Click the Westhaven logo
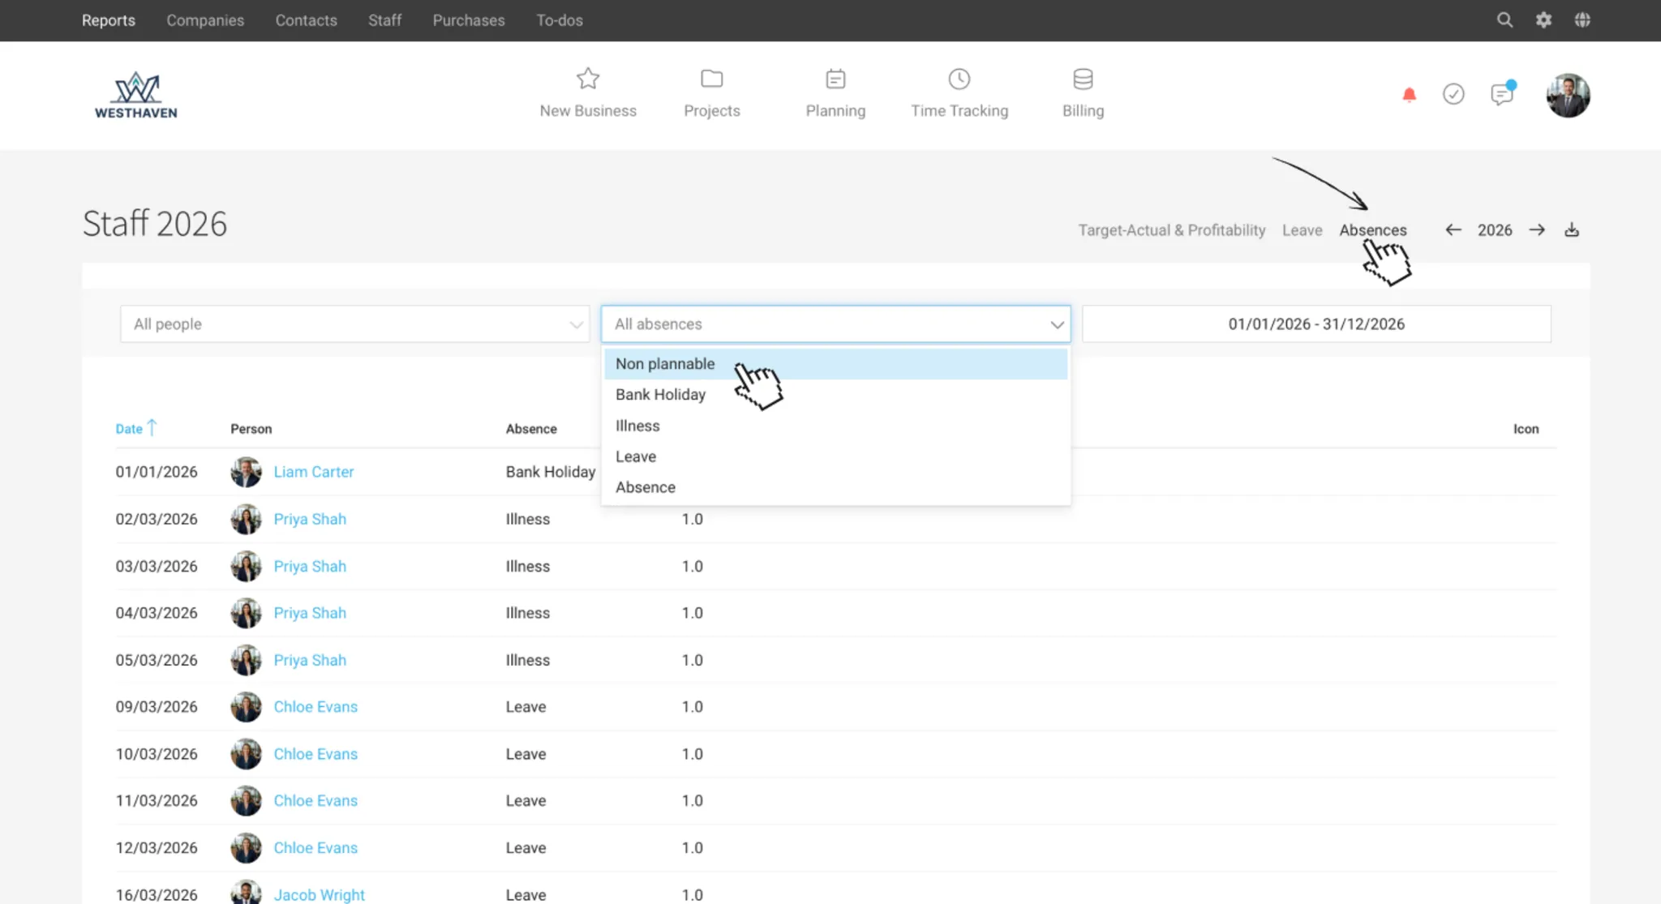 (x=136, y=96)
